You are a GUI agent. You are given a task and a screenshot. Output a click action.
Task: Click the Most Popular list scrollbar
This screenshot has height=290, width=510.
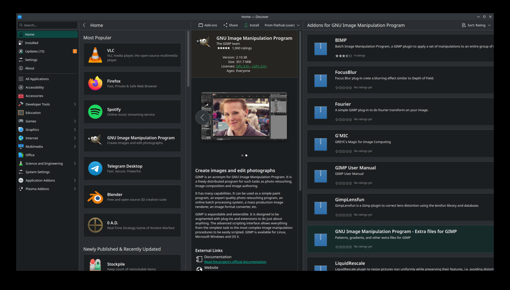pos(188,59)
